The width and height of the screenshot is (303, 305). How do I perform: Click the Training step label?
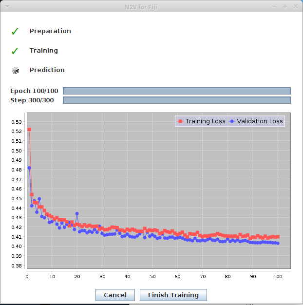click(44, 51)
